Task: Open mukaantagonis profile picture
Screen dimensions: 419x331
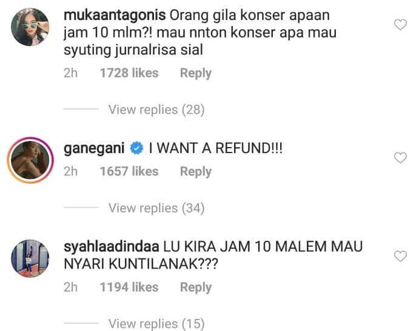Action: (x=30, y=27)
